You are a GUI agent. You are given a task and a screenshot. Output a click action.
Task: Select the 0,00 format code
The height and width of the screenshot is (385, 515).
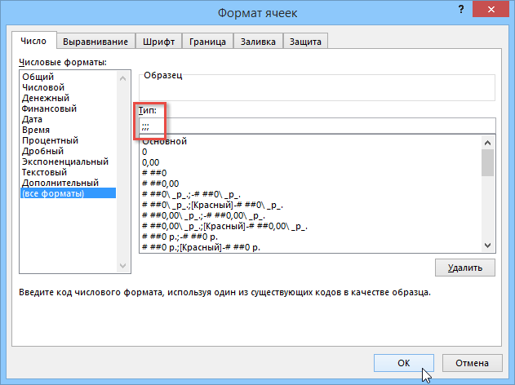point(310,162)
